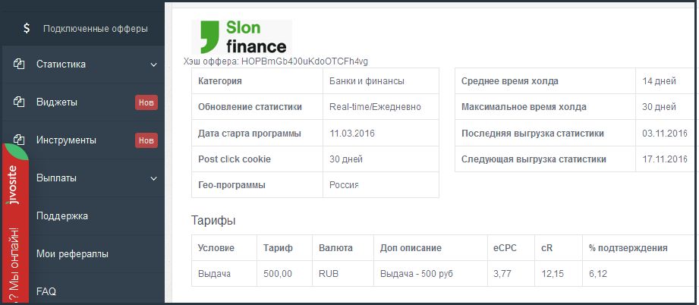This screenshot has height=305, width=699.
Task: Open the jivosite online chat tab
Action: 15,228
